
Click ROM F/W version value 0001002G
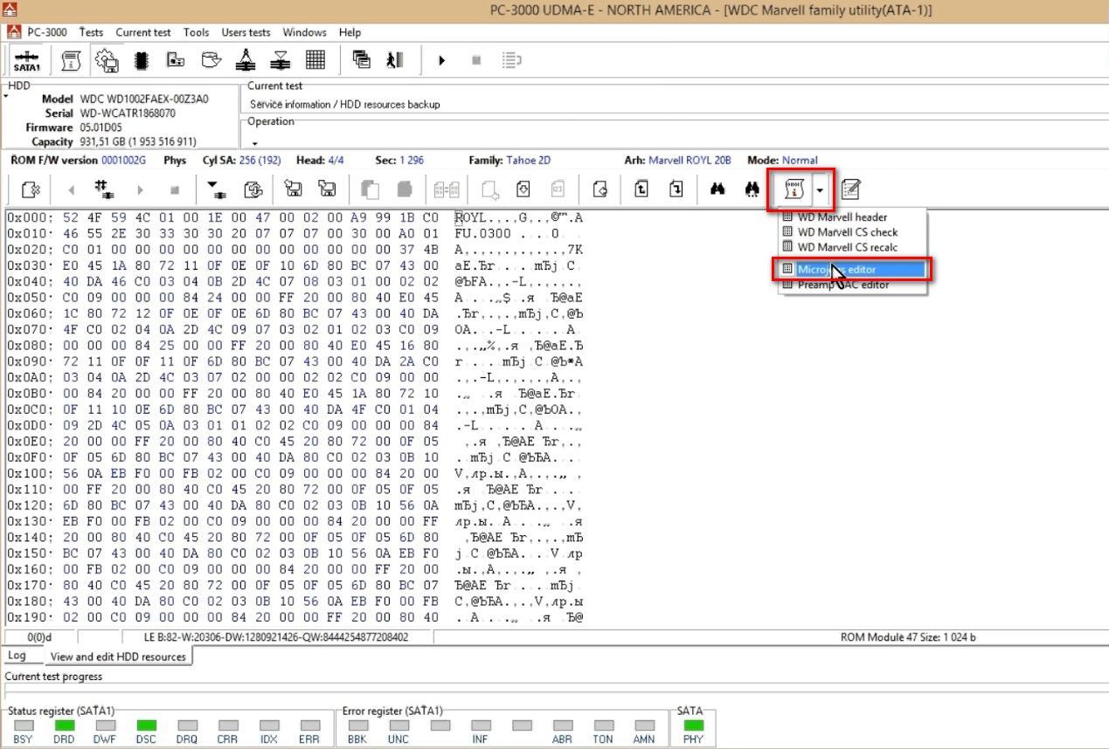pyautogui.click(x=124, y=160)
